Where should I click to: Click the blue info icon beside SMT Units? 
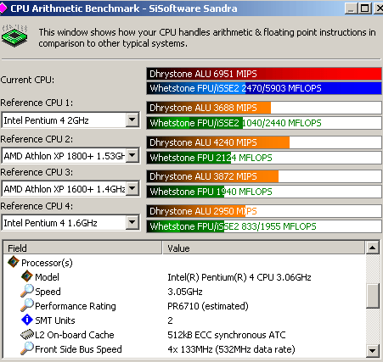[27, 320]
